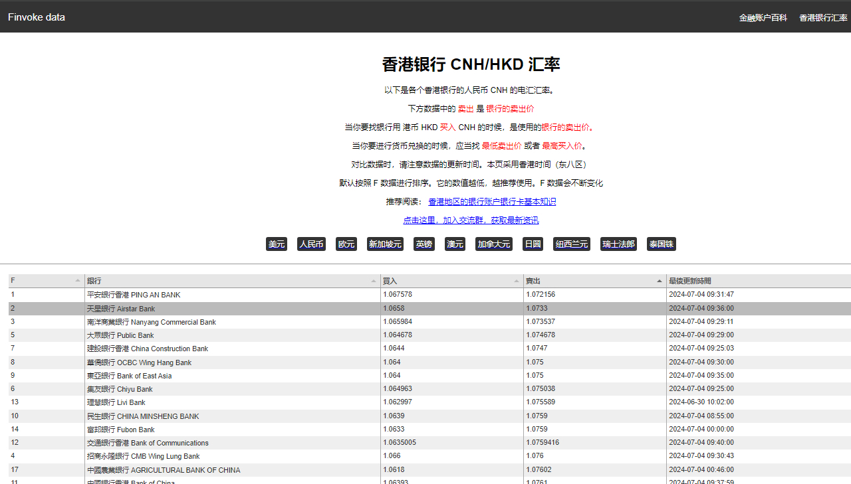Viewport: 851px width, 484px height.
Task: Click the update time 2024-06-30 10:02:00
Action: (x=701, y=402)
